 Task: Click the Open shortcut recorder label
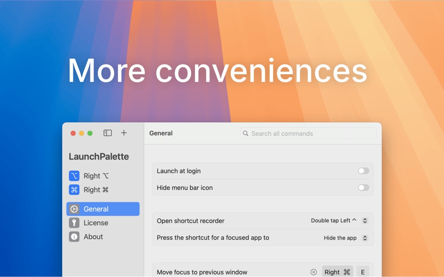pos(191,221)
